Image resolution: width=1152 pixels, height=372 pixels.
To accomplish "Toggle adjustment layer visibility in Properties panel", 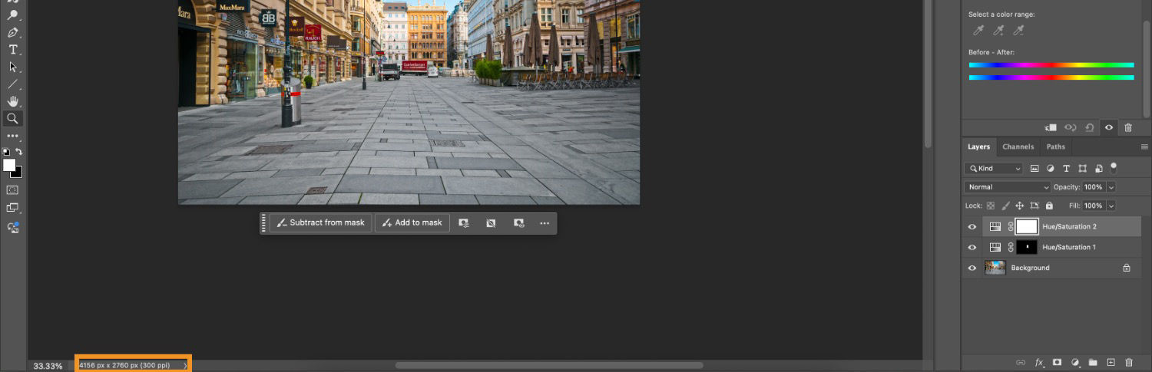I will [x=1109, y=127].
